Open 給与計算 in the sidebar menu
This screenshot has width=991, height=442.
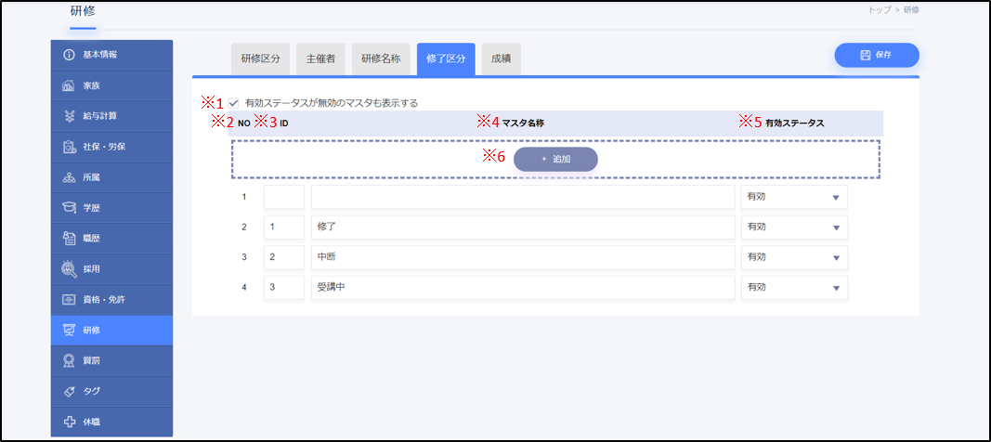point(111,116)
